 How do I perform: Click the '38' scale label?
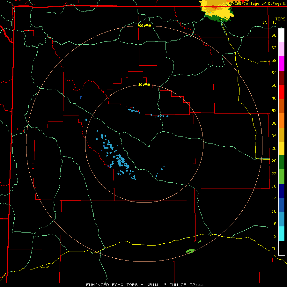[x=274, y=123]
